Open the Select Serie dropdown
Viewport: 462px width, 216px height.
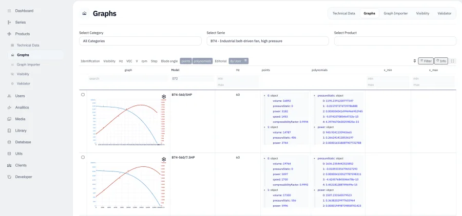pyautogui.click(x=267, y=41)
